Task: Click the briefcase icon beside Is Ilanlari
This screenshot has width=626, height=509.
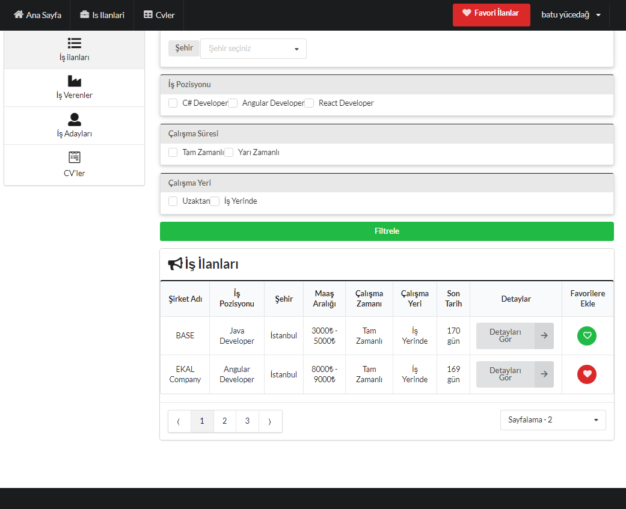Action: tap(84, 14)
